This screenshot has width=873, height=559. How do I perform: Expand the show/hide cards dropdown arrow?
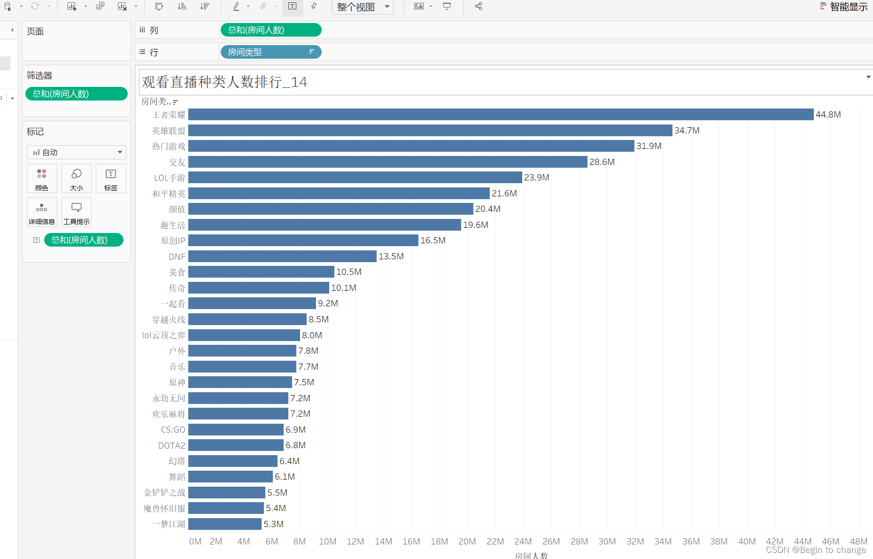click(431, 7)
